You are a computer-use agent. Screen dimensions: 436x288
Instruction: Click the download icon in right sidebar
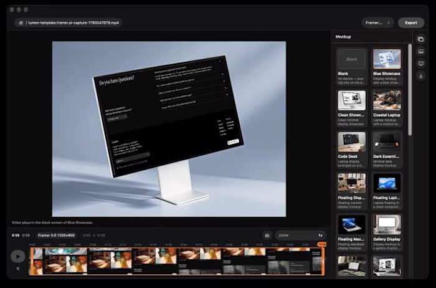420,75
